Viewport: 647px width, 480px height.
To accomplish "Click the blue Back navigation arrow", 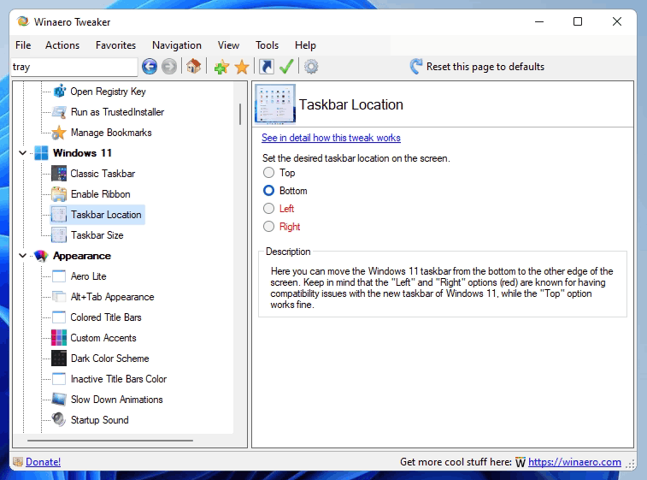I will (150, 67).
